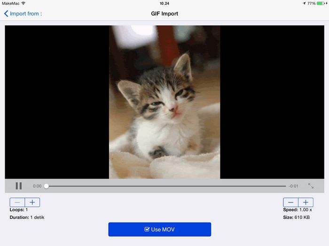Click the Speed: 1.00 x label
The width and height of the screenshot is (329, 246).
pos(298,209)
